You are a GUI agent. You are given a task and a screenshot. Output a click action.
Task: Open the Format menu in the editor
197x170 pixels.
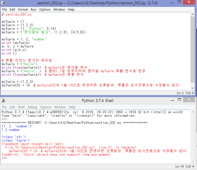pyautogui.click(x=23, y=10)
